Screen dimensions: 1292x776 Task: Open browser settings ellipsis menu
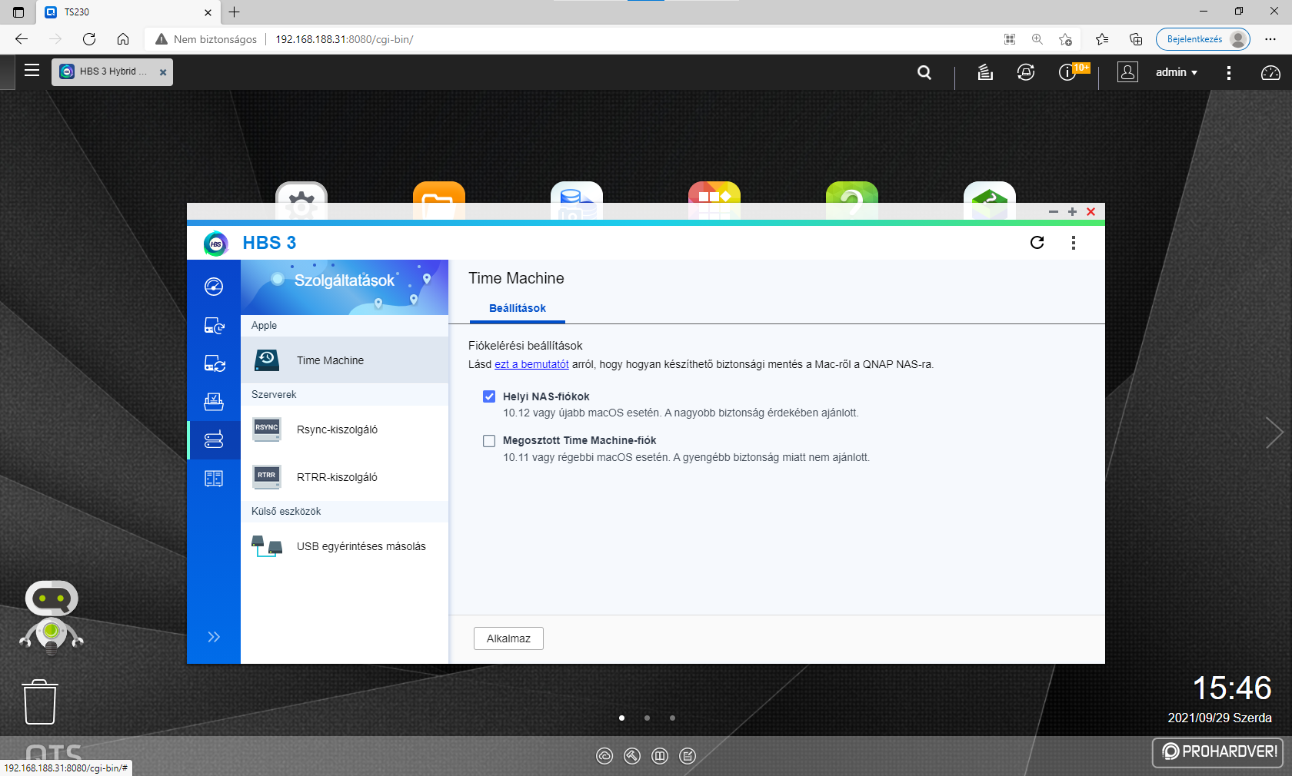1270,39
